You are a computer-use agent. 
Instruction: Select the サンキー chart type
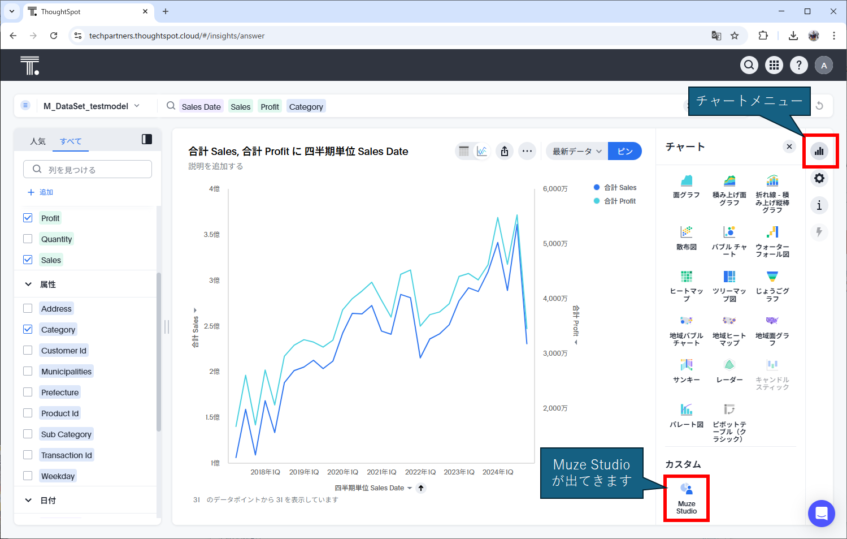point(686,371)
